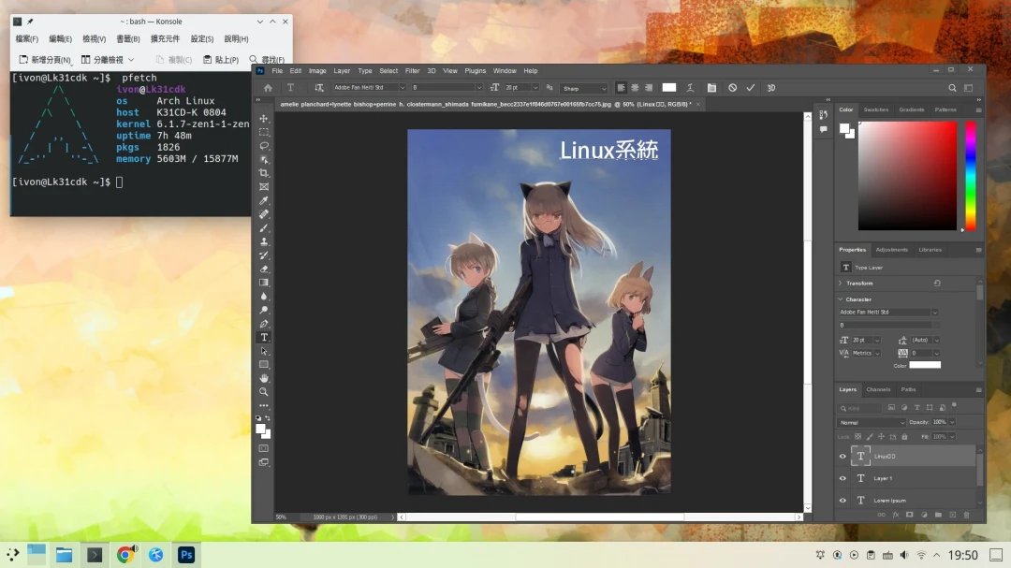Hide the Lorem Ipsum layer
1011x568 pixels.
(x=842, y=501)
